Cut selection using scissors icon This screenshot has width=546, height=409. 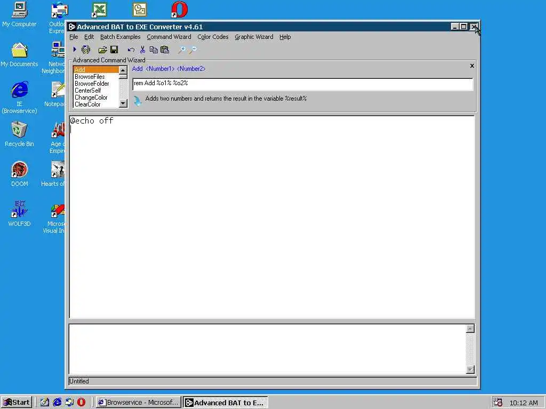pyautogui.click(x=142, y=50)
